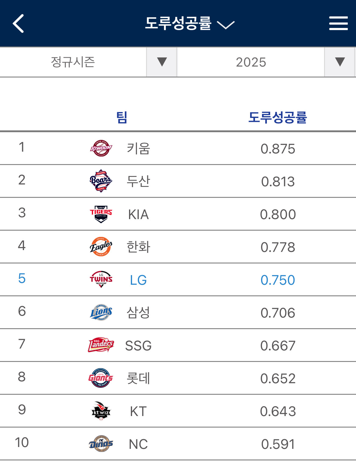
Task: Click the Samsung Lions team logo
Action: 101,312
